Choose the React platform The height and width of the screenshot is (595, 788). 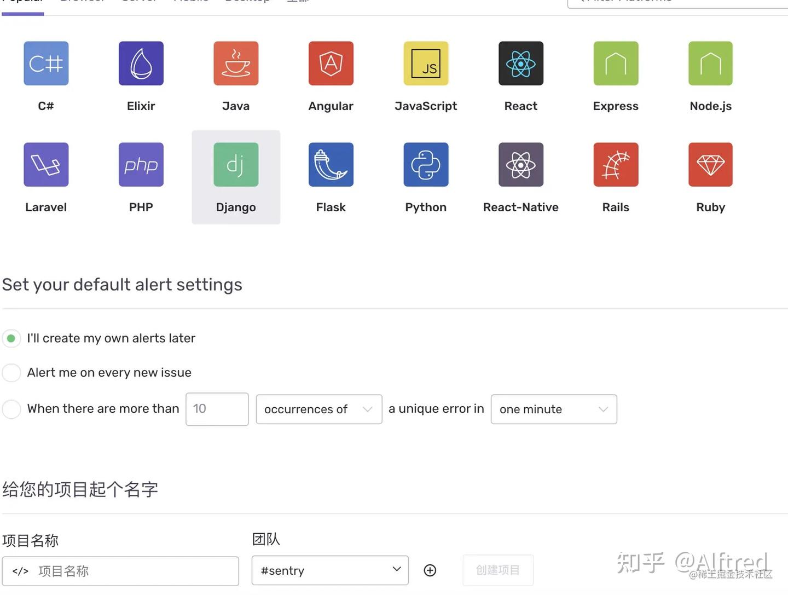click(520, 63)
